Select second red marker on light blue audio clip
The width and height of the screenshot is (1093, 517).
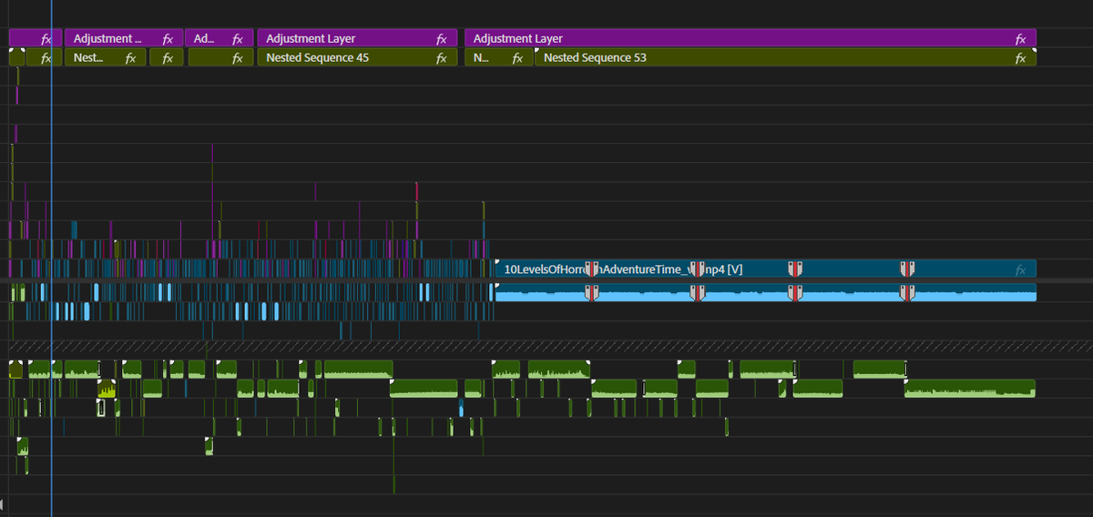coord(699,292)
